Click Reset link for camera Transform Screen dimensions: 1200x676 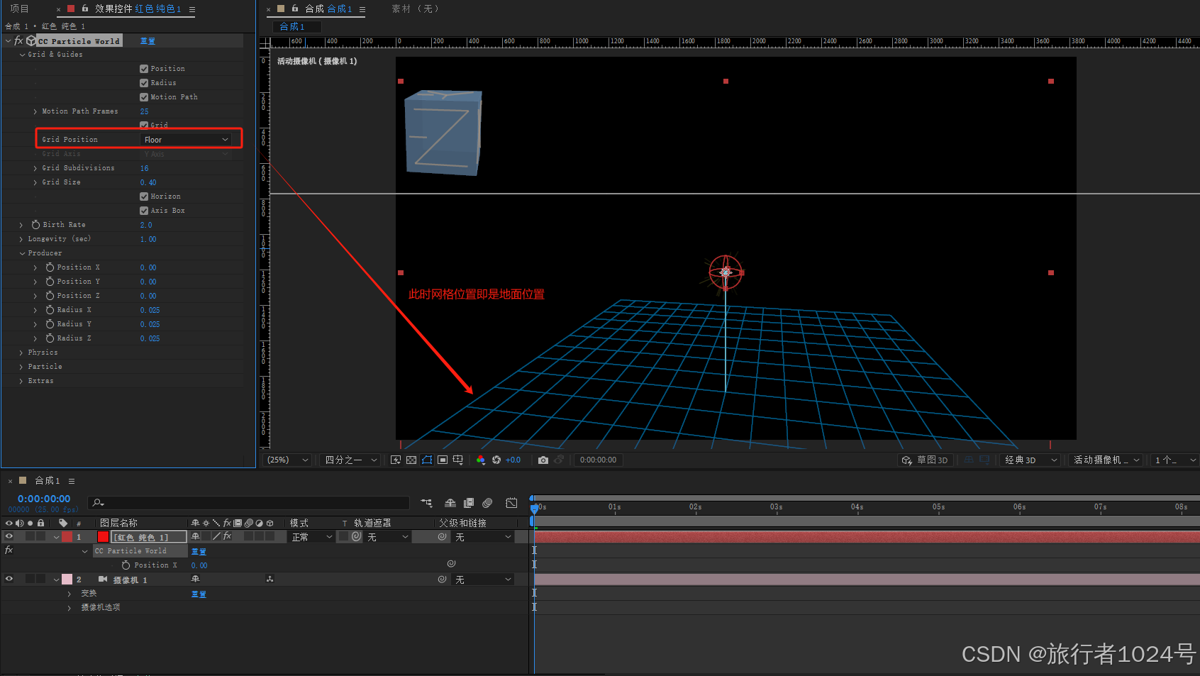pyautogui.click(x=199, y=594)
